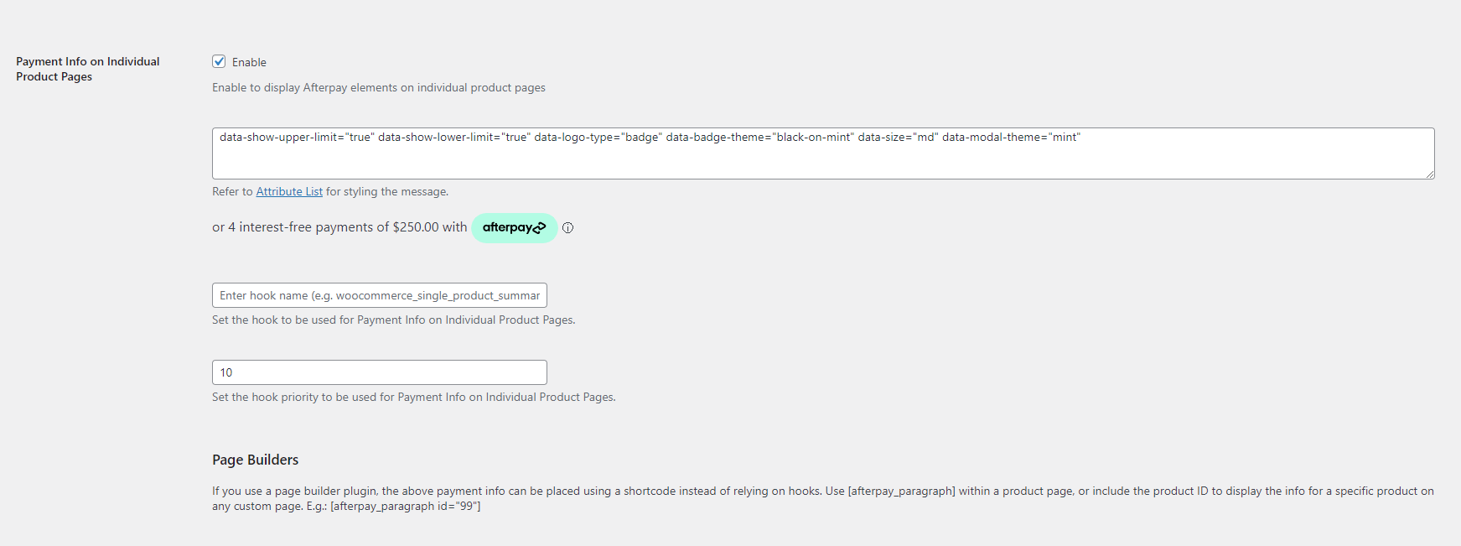Click the $250.00 payment amount
Screen dimensions: 1461x546
(415, 227)
